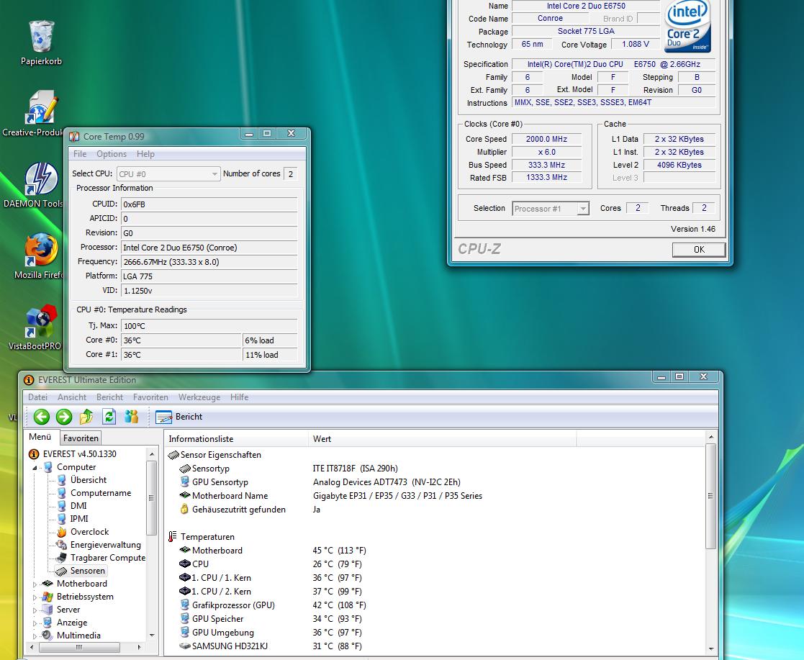Expand the Betriebssystem tree node

35,597
